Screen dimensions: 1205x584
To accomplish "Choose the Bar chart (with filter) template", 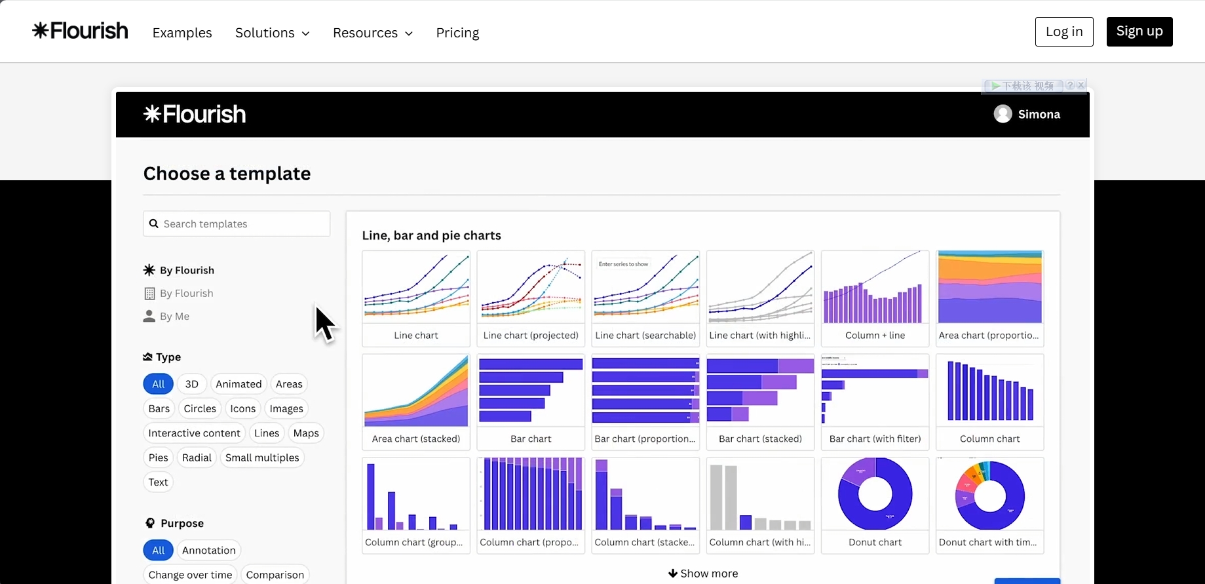I will coord(875,402).
